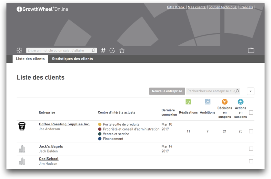Open Coffee Roasting Supplies Inc. client
The height and width of the screenshot is (179, 271).
65,124
